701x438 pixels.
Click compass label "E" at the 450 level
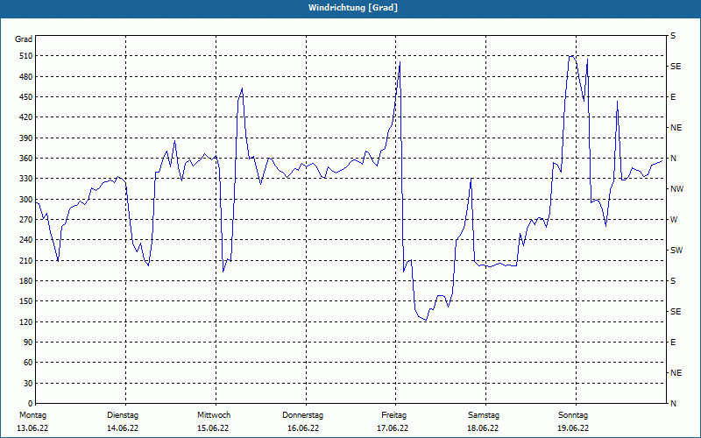click(673, 97)
